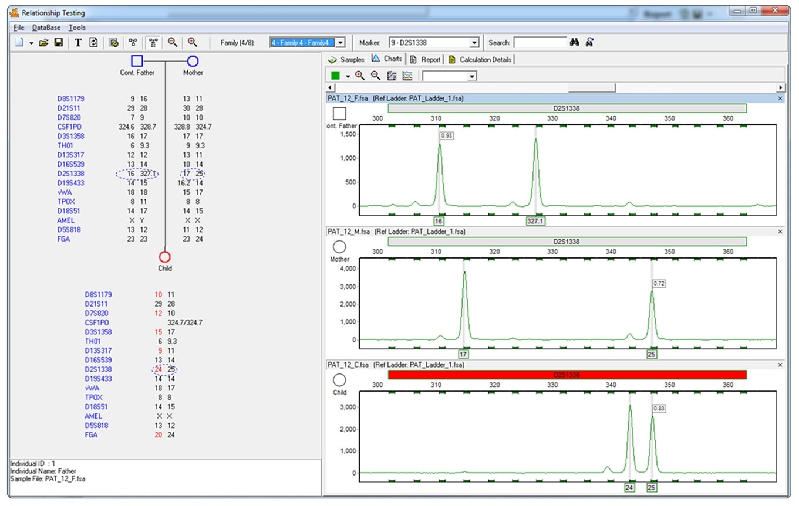Zoom in on the charts panel
This screenshot has width=799, height=506.
point(360,76)
